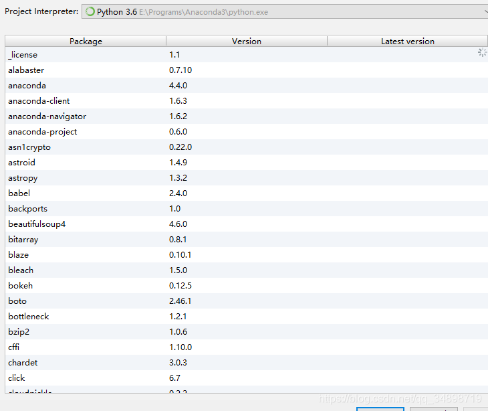The width and height of the screenshot is (488, 411).
Task: Select the backports package row
Action: (247, 208)
